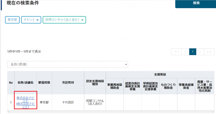Click the No column header
216x114 pixels.
pos(11,83)
